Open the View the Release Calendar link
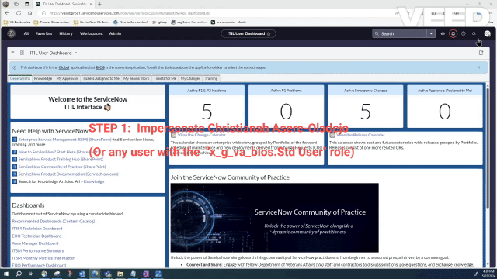 click(x=360, y=135)
